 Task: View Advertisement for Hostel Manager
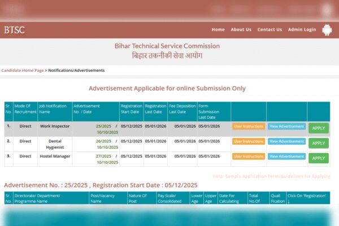286,157
